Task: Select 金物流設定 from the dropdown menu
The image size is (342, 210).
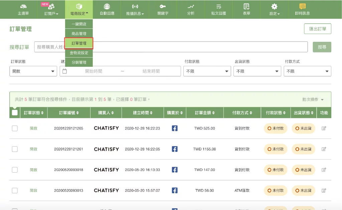Action: (79, 53)
